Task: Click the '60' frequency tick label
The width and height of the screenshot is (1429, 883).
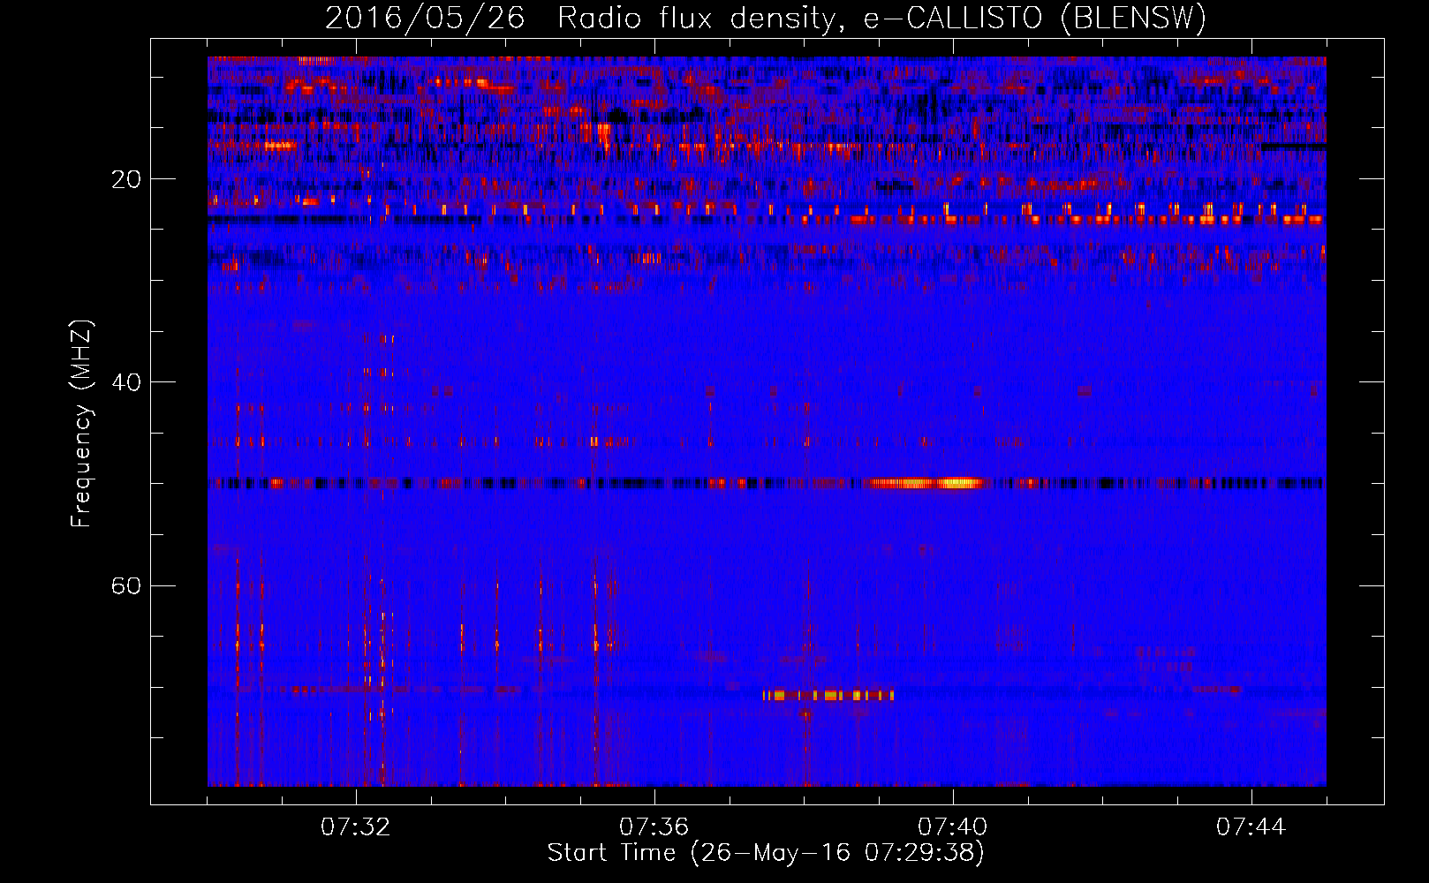Action: [x=126, y=586]
